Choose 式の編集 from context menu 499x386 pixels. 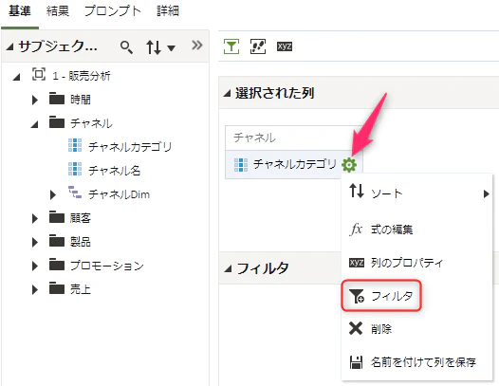point(416,230)
